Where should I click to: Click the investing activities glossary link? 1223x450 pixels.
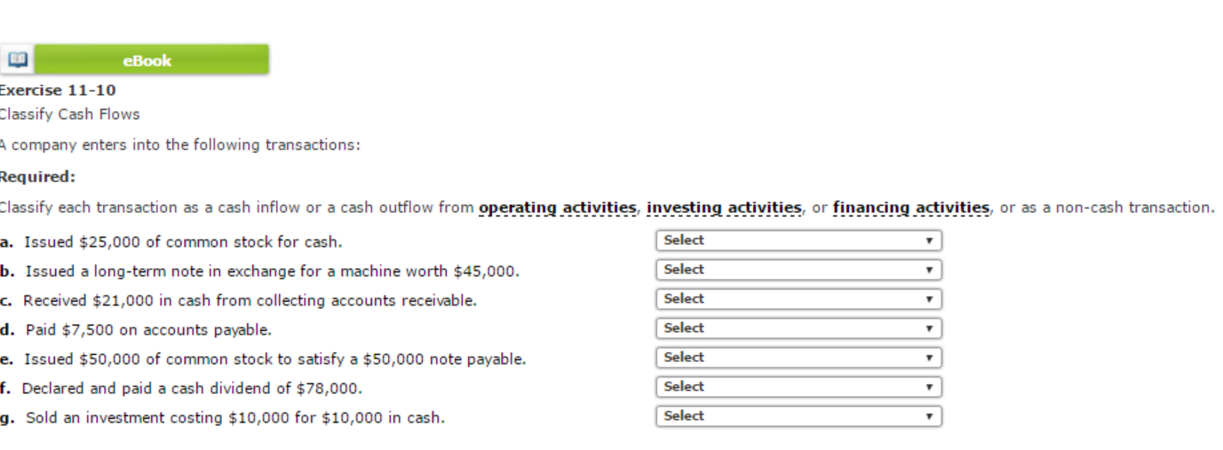724,208
